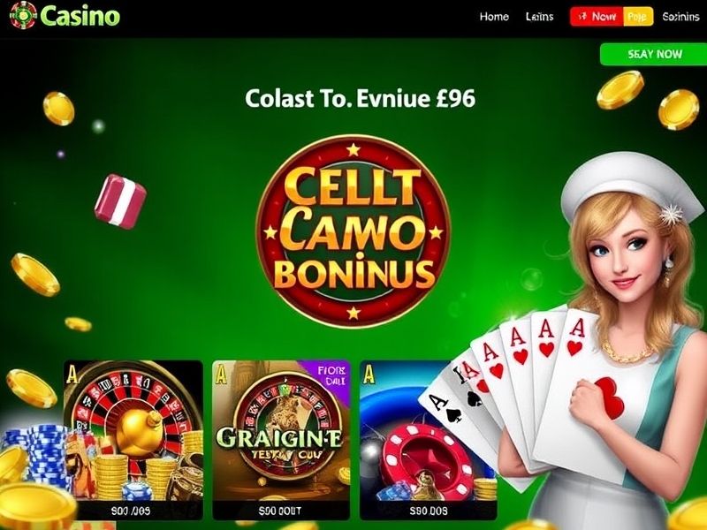Select the yellow Pole button segment

click(638, 17)
